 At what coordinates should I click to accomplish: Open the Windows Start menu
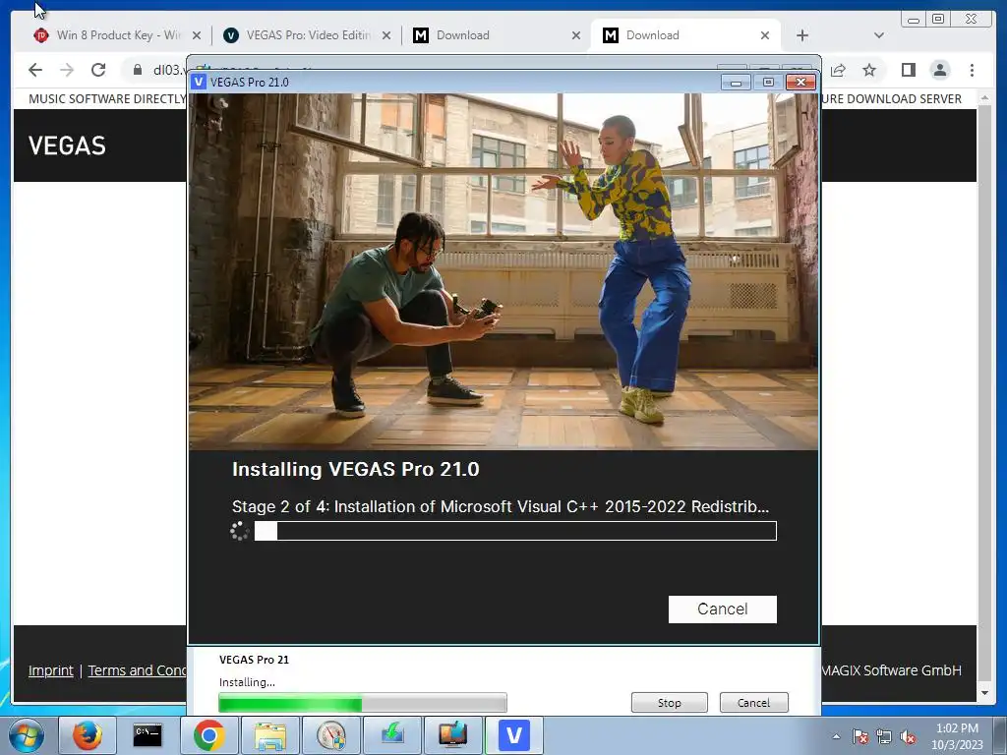click(26, 735)
